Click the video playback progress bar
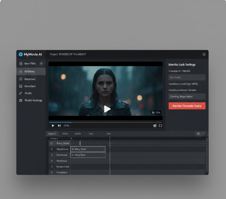 click(x=106, y=122)
